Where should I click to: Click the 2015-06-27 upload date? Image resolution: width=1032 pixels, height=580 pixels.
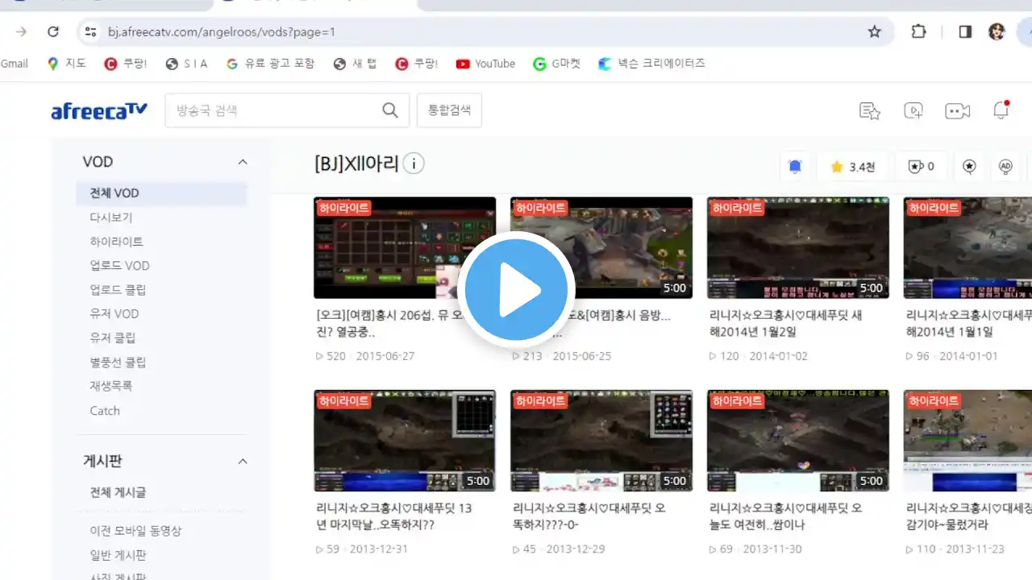(x=385, y=356)
